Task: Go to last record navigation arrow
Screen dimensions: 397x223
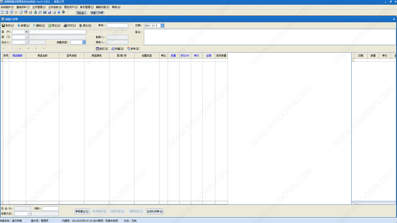Action: [x=29, y=49]
